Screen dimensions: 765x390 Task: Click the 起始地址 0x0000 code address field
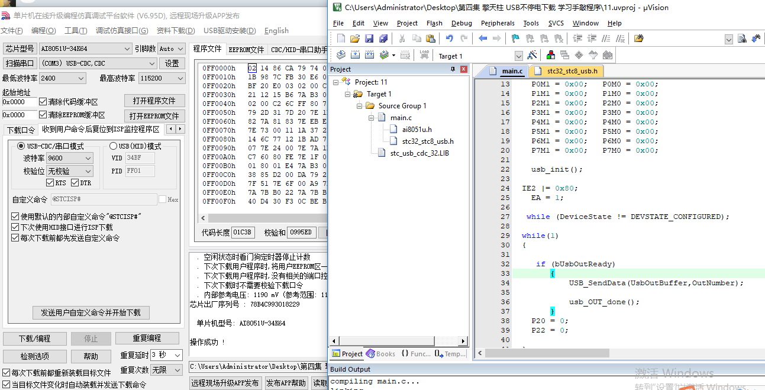coord(20,102)
